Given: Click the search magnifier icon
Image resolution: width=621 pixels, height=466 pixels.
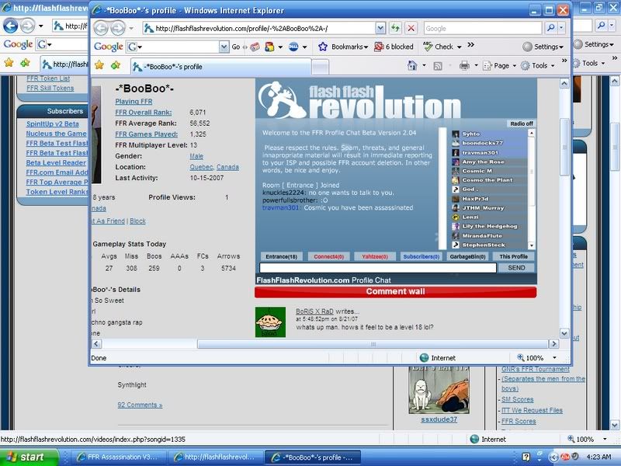Looking at the screenshot, I should click(x=551, y=28).
